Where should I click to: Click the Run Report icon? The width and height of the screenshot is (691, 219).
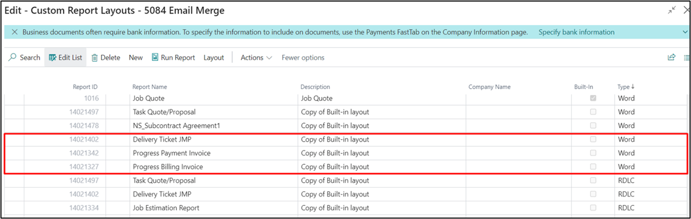[155, 58]
